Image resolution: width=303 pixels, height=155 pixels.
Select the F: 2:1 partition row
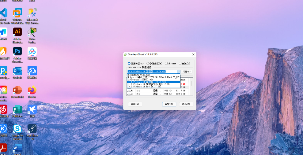point(158,90)
